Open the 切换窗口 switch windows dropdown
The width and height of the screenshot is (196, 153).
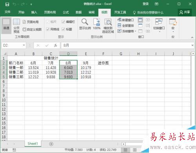(159, 25)
